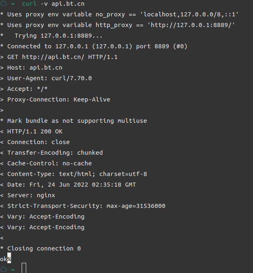Click the Strict-Transport-Security max-age value
The width and height of the screenshot is (253, 273).
click(x=136, y=206)
